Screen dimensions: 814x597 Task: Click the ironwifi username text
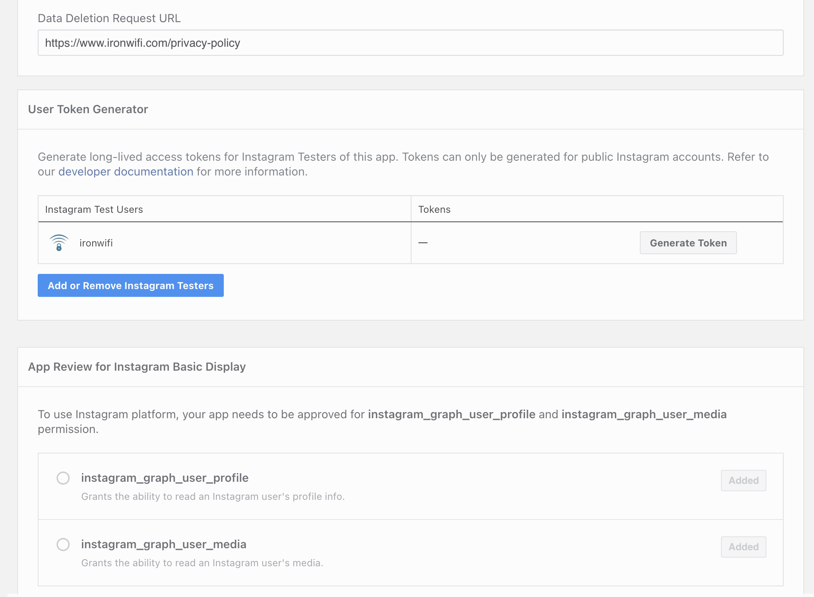pos(96,243)
